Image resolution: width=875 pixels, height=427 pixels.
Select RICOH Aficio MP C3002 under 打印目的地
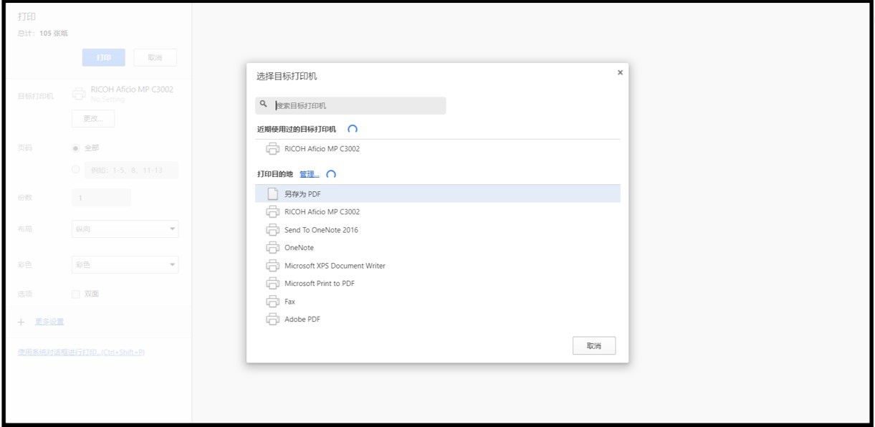tap(438, 212)
